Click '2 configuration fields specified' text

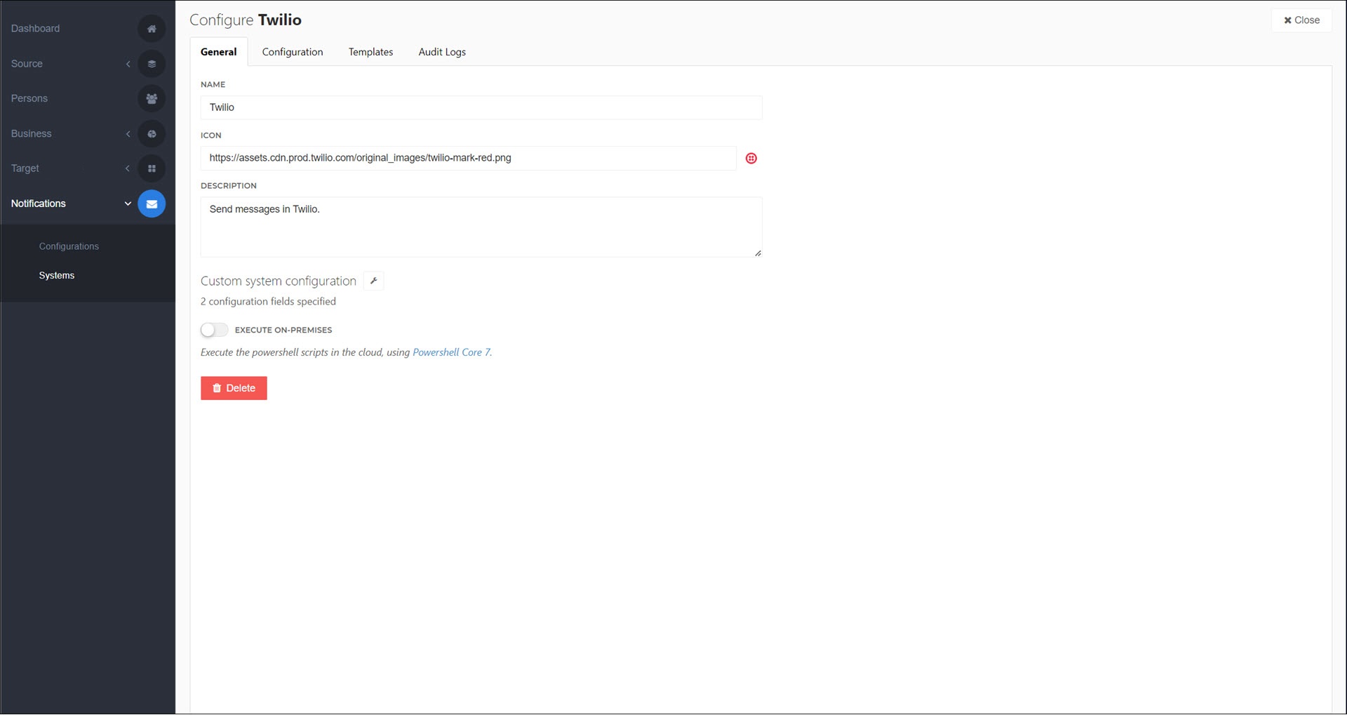coord(268,302)
